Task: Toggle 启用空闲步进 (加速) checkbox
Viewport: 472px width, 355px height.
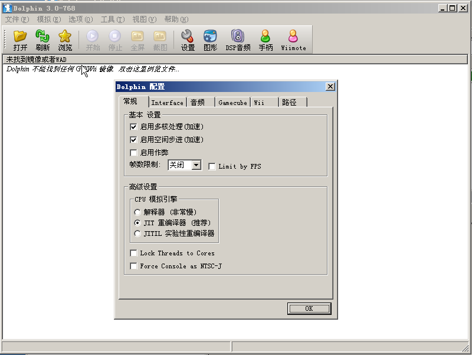Action: click(x=133, y=140)
